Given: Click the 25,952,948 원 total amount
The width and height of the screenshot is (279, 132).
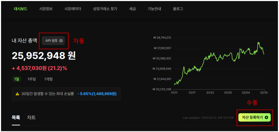Looking at the screenshot, I should click(x=44, y=56).
